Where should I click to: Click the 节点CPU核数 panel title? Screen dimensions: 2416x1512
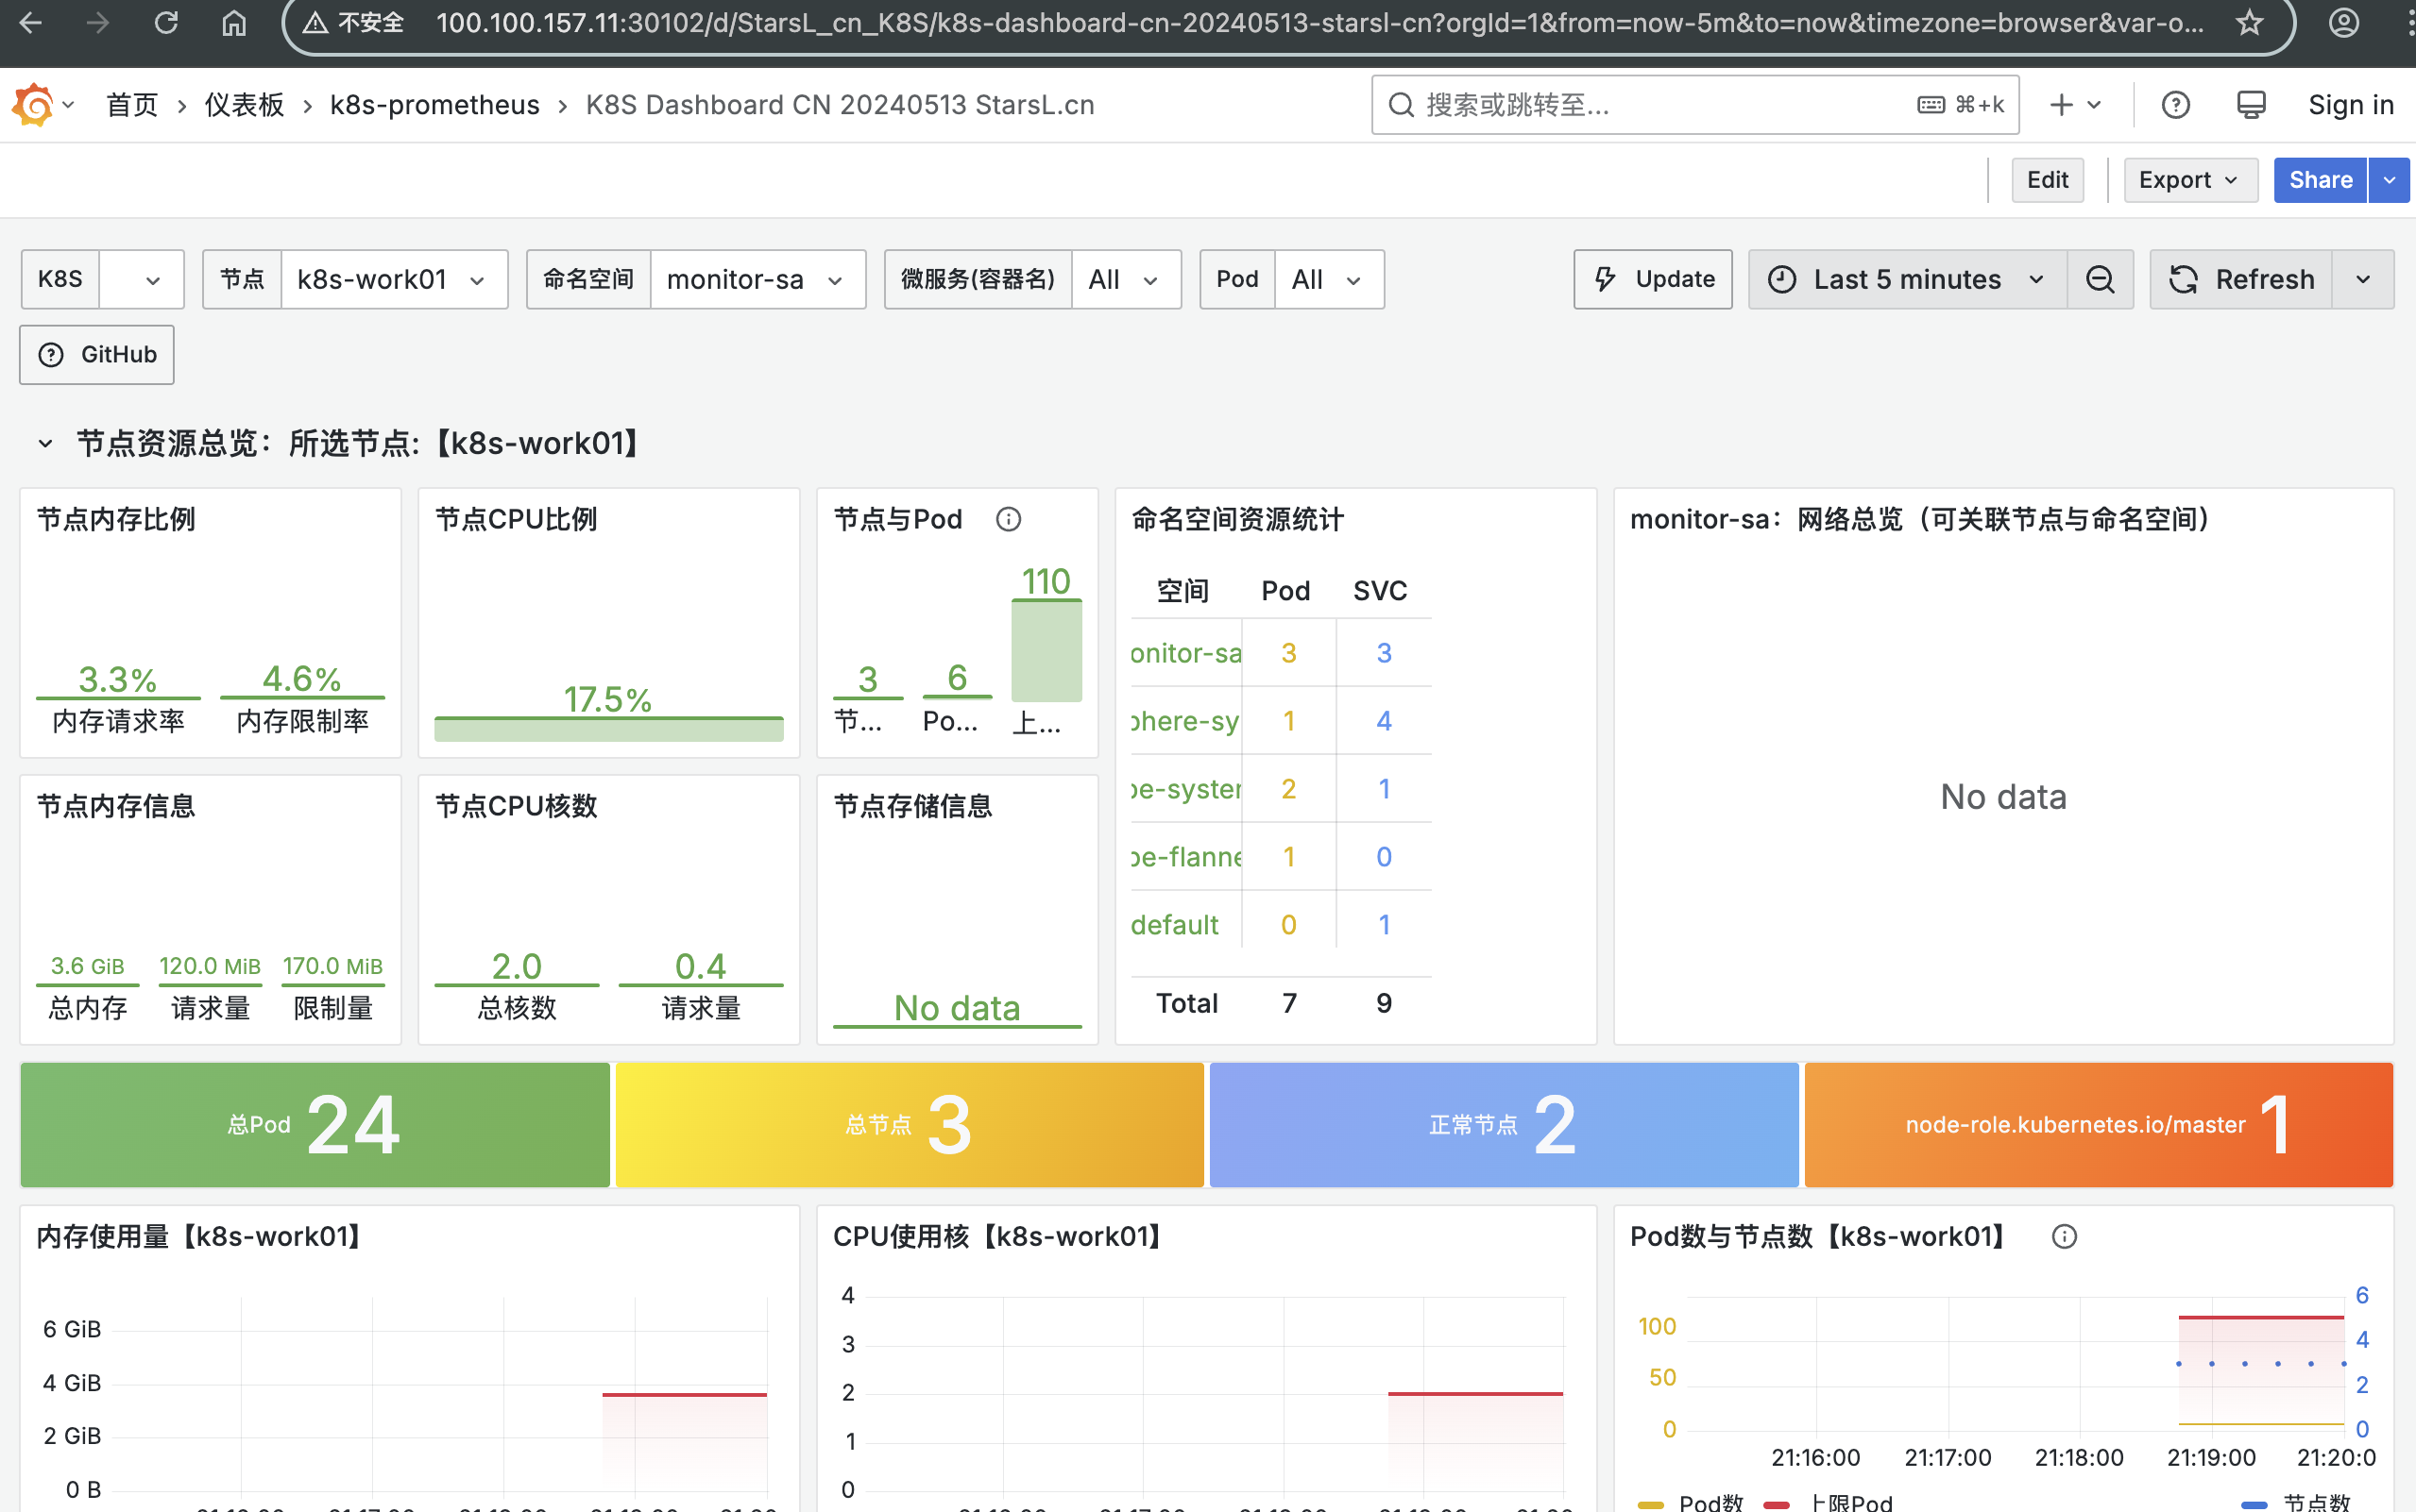[x=517, y=806]
